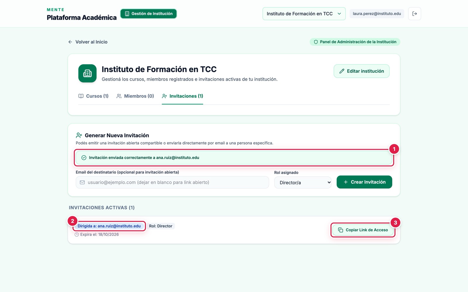Screen dimensions: 468x292
Task: Click the people icon on Miembros tab
Action: tap(119, 96)
